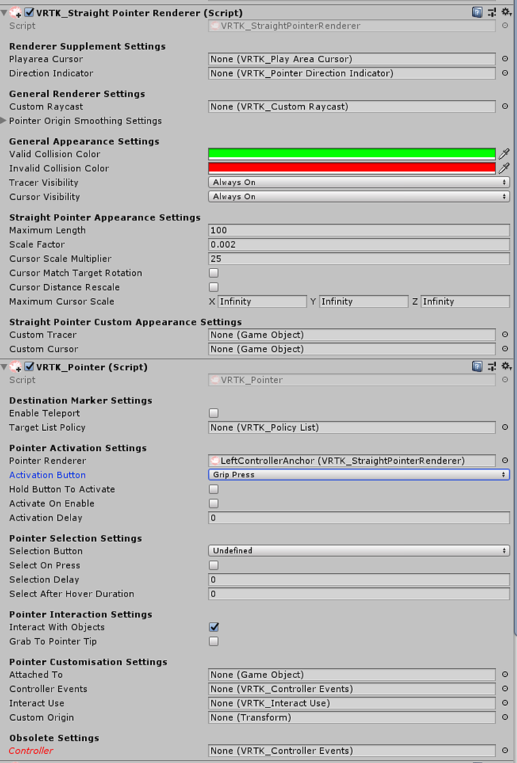Click Cursor Scale Multiplier field
This screenshot has width=517, height=763.
[359, 259]
